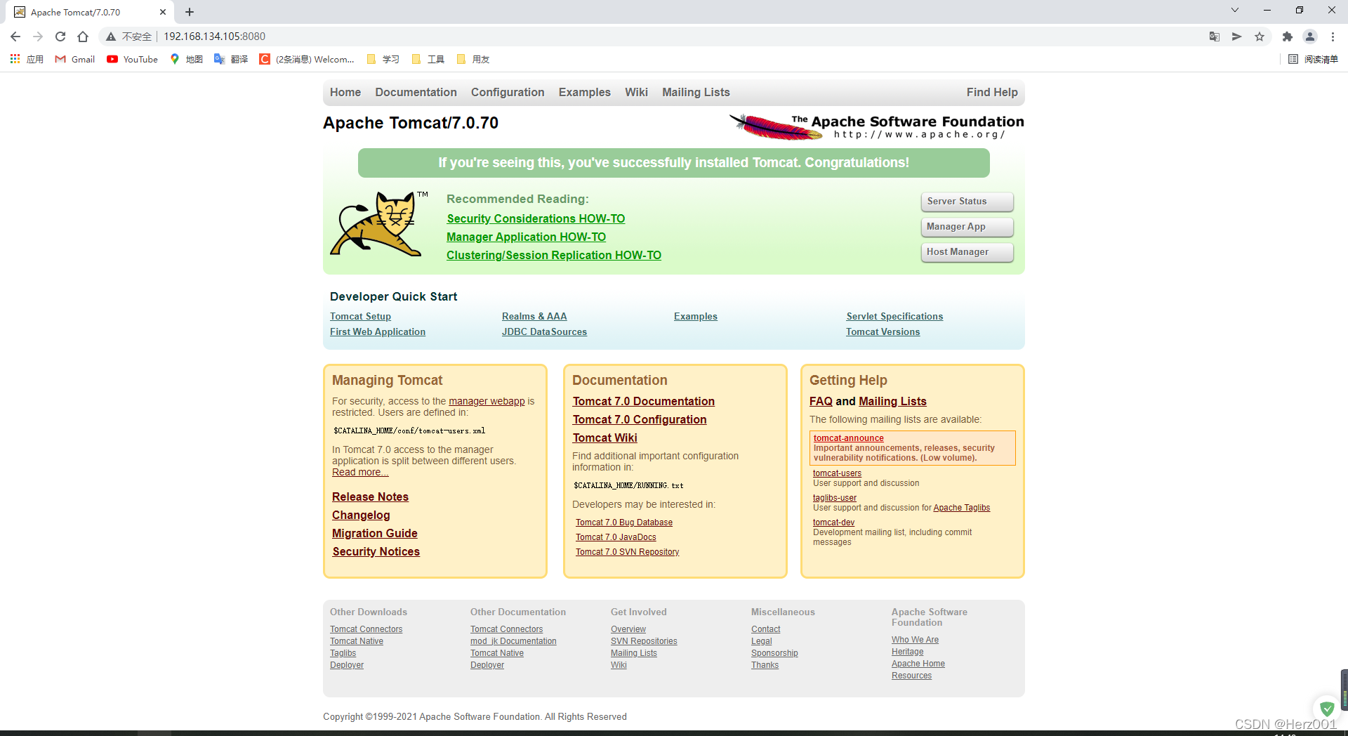The height and width of the screenshot is (736, 1348).
Task: Open the manager webapp link
Action: click(x=487, y=401)
